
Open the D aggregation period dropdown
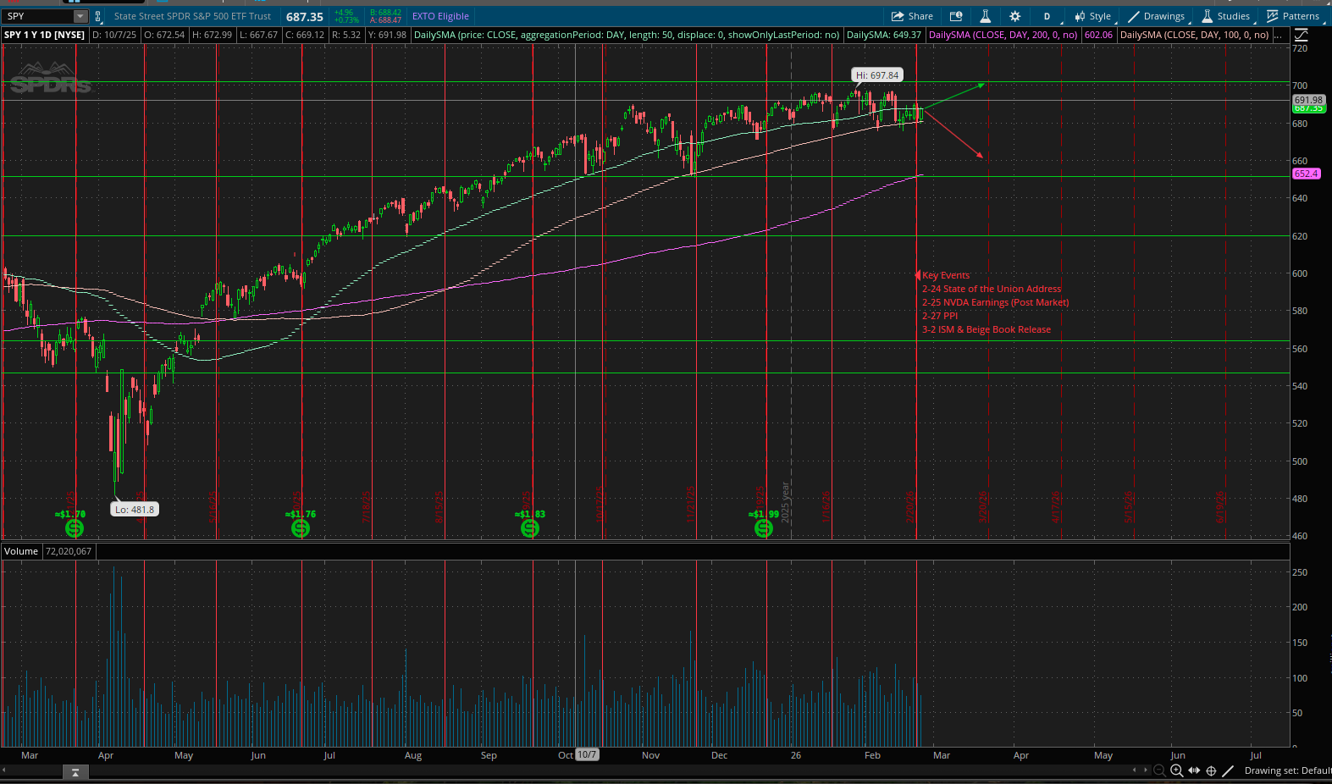tap(1049, 16)
